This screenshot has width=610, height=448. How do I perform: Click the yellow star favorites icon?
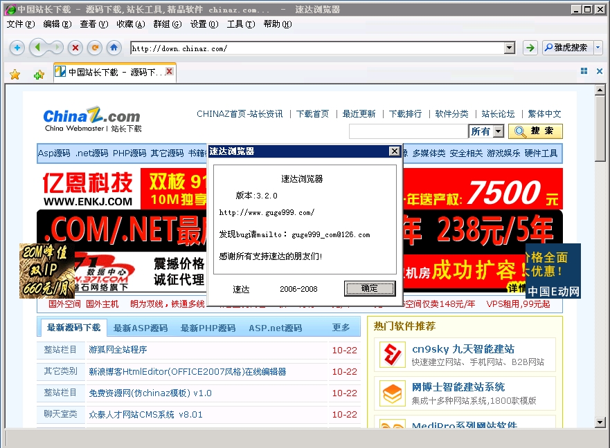click(15, 75)
